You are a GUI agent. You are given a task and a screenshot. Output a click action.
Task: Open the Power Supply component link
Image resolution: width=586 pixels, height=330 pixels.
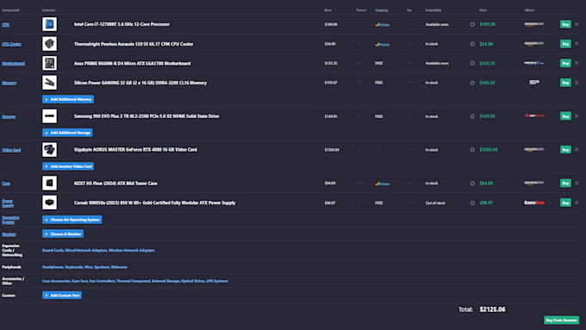point(8,203)
